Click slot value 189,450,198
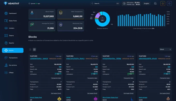 [58, 64]
